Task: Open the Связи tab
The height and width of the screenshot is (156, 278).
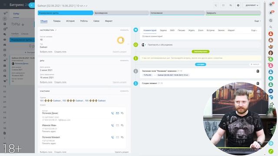Action: (96, 21)
